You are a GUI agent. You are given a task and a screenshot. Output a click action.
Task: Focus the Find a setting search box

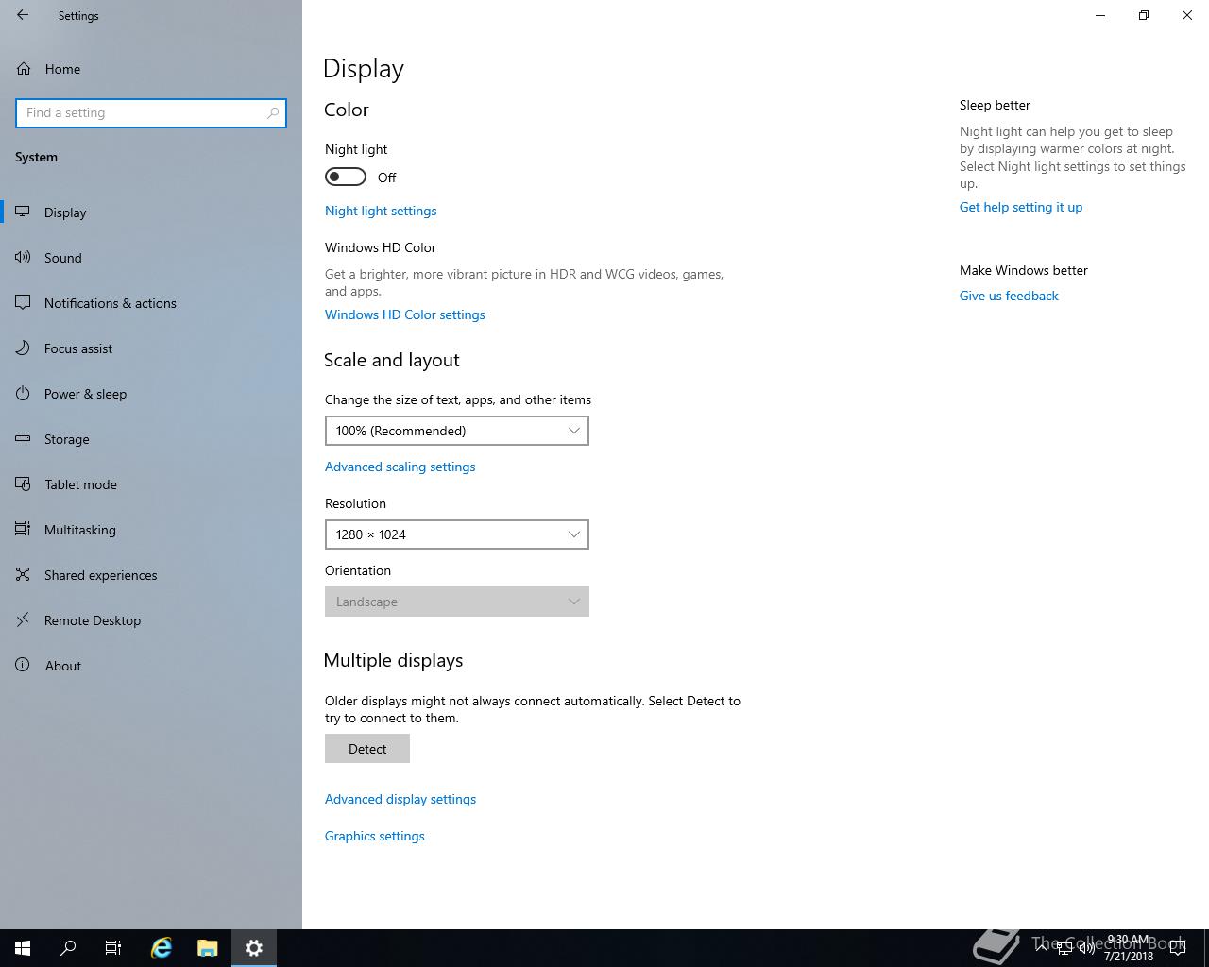click(x=151, y=112)
